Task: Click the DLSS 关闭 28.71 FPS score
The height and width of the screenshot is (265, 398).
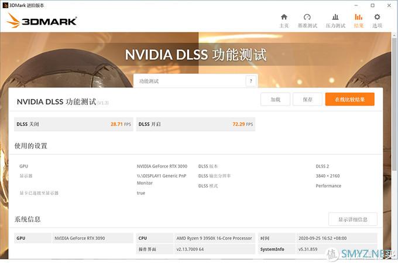Action: (x=74, y=124)
